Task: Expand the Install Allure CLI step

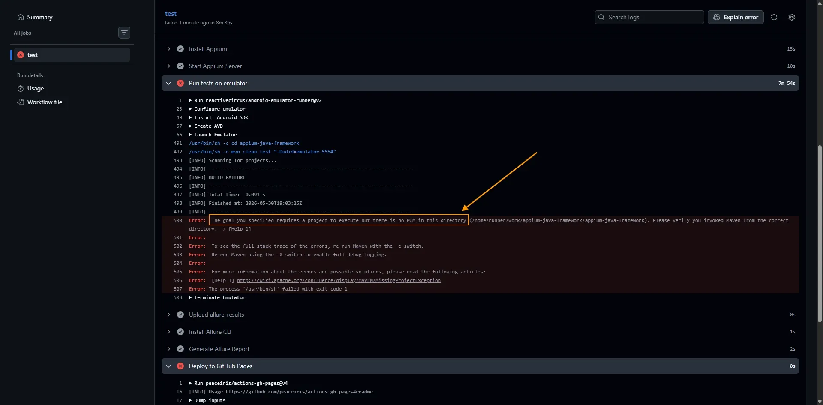Action: click(480, 332)
